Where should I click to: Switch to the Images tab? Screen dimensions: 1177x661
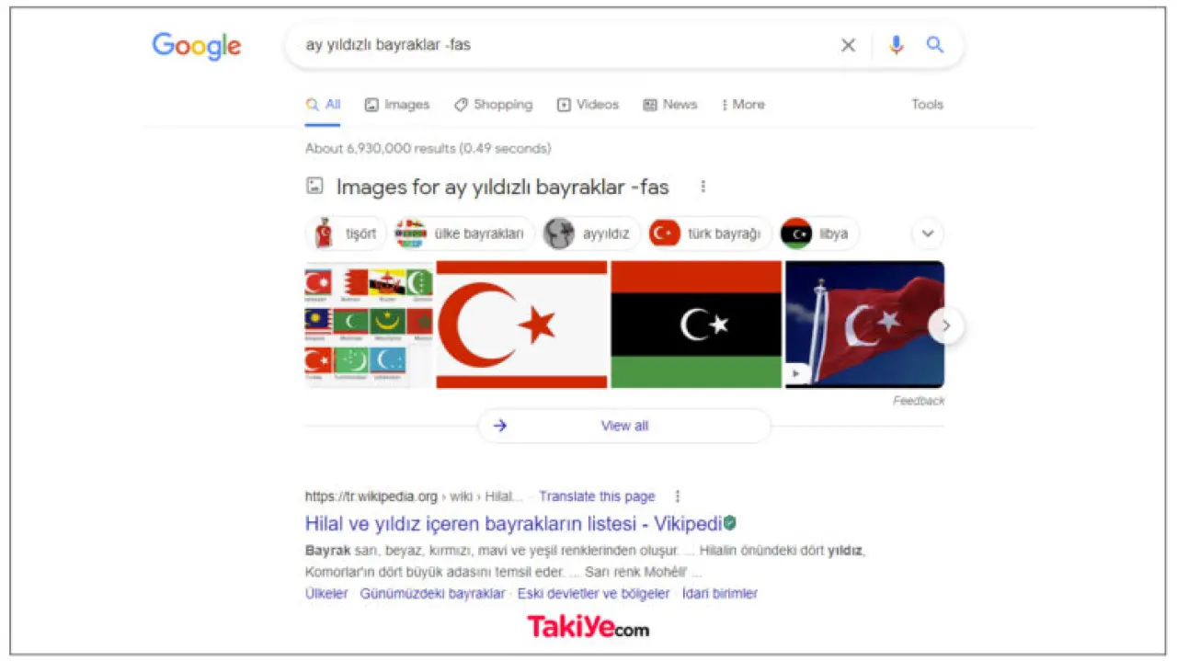(397, 105)
